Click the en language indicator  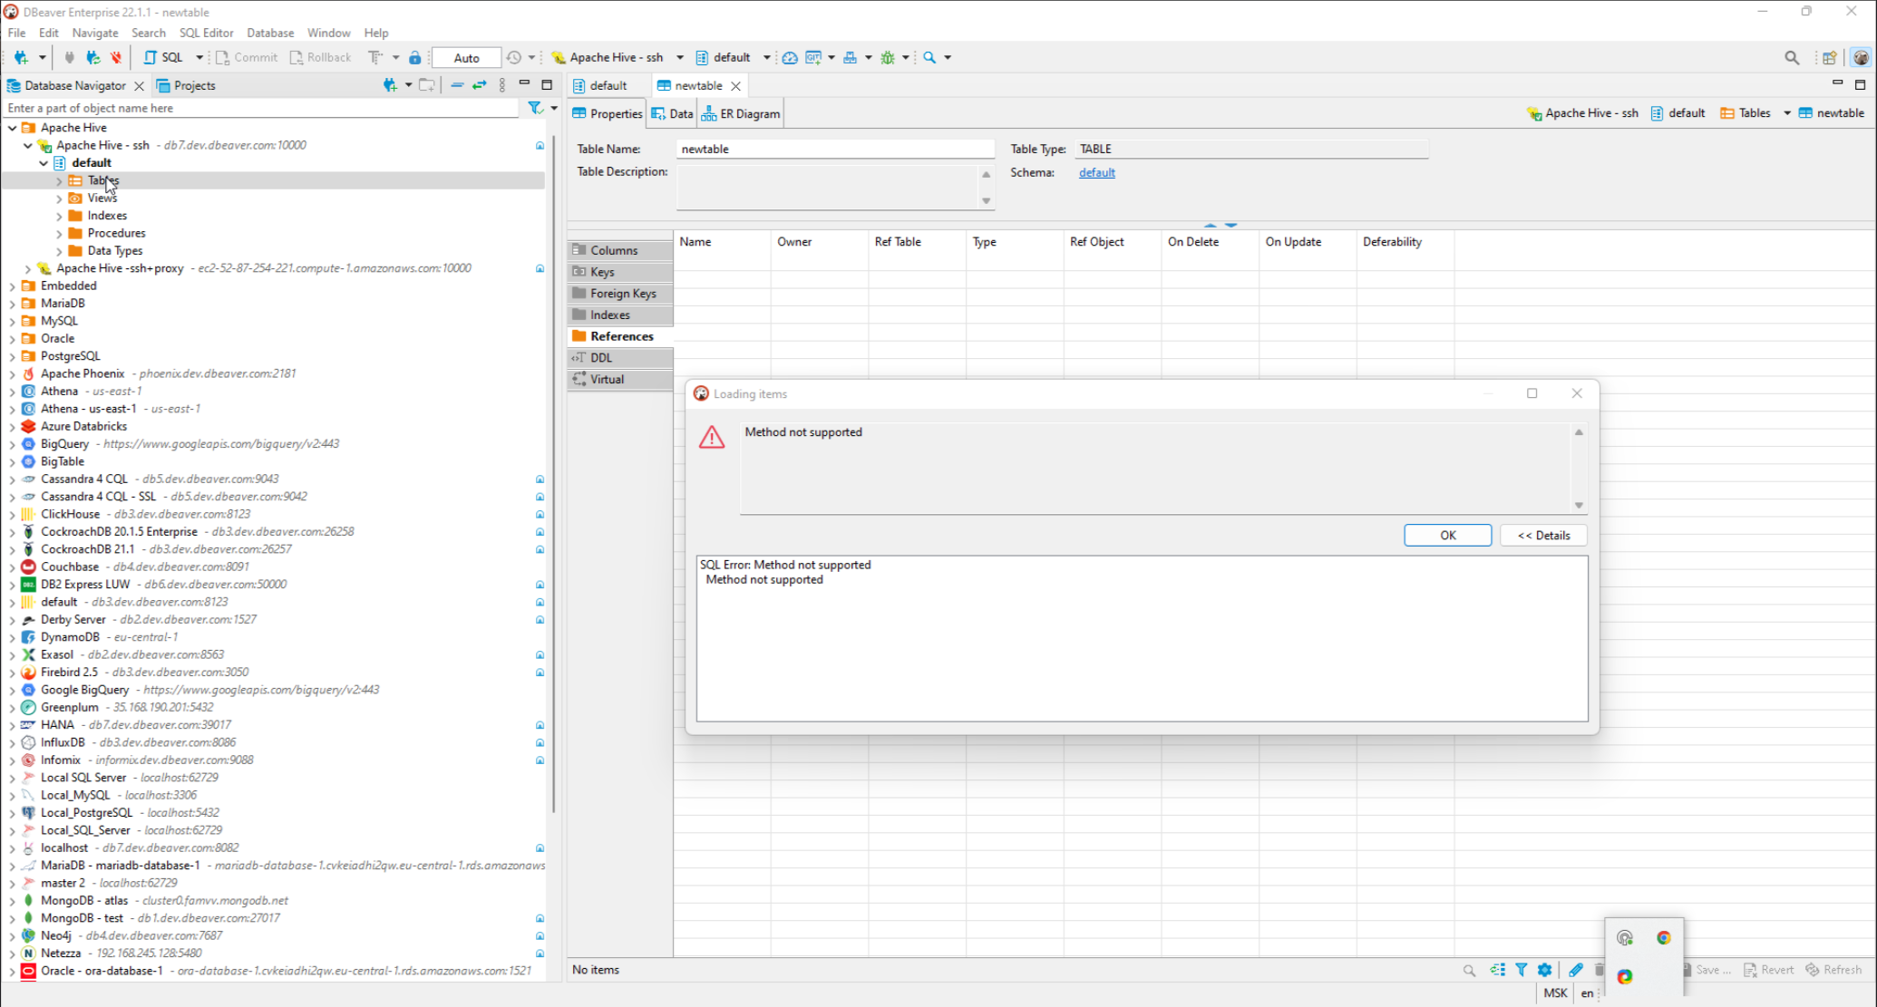coord(1587,993)
